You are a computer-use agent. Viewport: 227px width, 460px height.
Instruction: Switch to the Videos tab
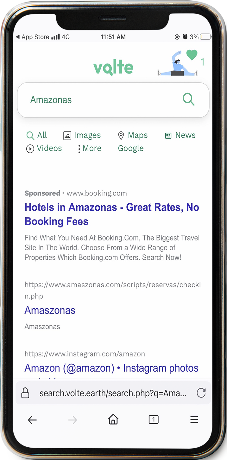click(44, 148)
